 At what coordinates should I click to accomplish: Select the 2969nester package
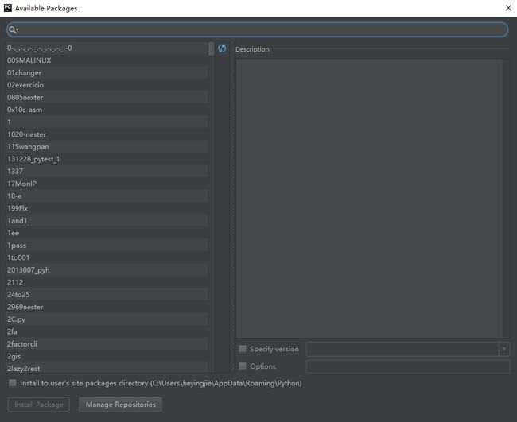click(x=107, y=307)
